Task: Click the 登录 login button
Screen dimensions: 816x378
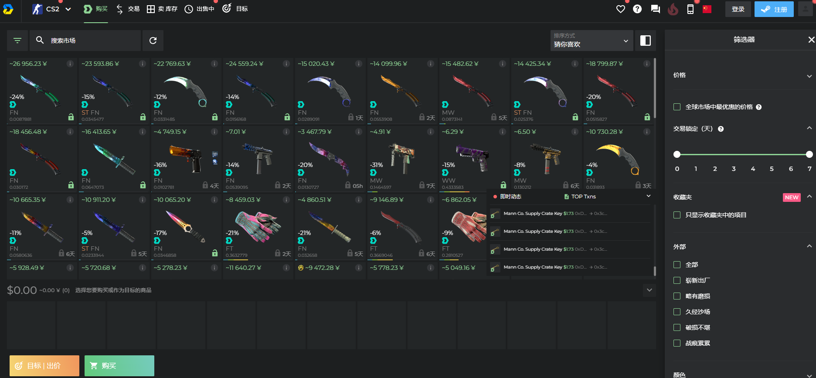Action: pyautogui.click(x=738, y=9)
